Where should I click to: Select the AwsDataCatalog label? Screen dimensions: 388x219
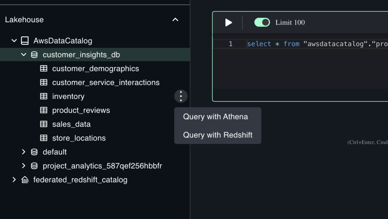click(x=63, y=41)
